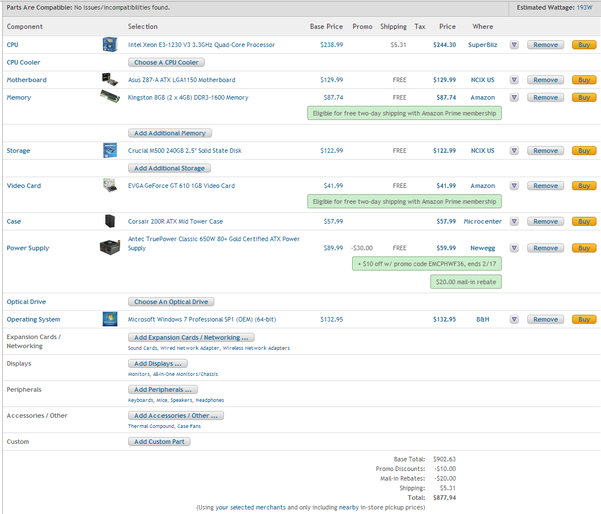Viewport: 601px width, 514px height.
Task: Remove the Corsair 200R case
Action: [x=545, y=221]
